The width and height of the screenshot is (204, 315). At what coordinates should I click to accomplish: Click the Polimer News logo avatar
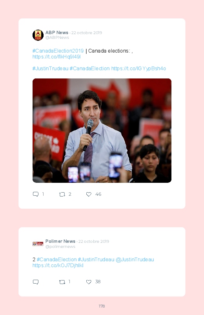(38, 244)
